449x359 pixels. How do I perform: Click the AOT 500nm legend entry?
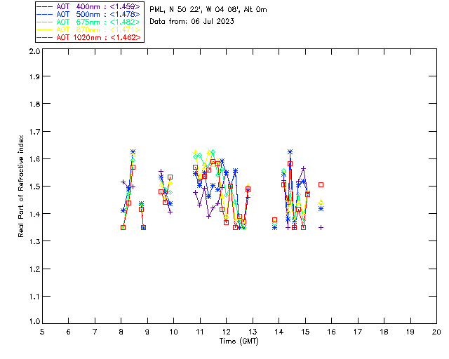[88, 14]
